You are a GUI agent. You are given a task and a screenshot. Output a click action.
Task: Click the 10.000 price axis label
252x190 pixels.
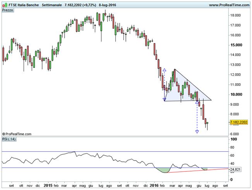[x=236, y=94]
